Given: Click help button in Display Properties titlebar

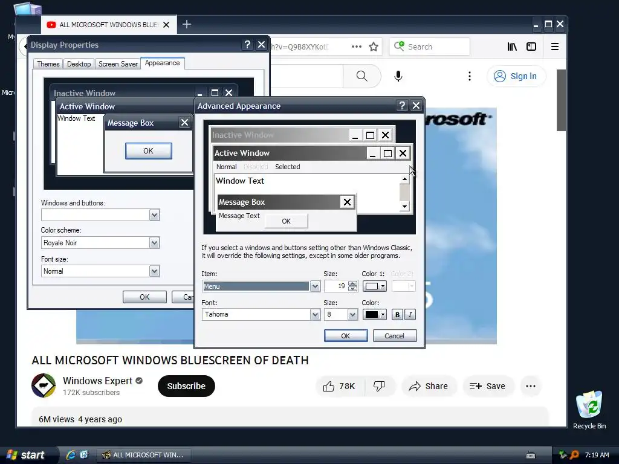Looking at the screenshot, I should click(247, 45).
